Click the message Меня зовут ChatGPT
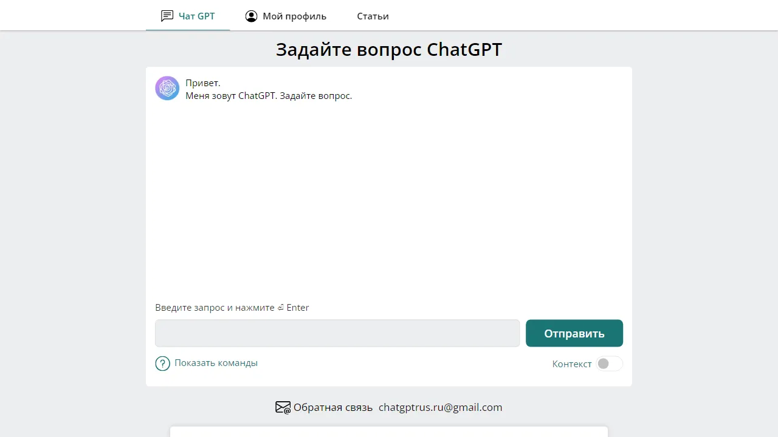The image size is (778, 437). (x=231, y=96)
